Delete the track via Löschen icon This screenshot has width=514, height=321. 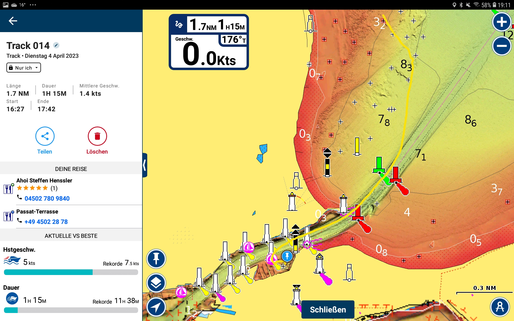pyautogui.click(x=97, y=136)
